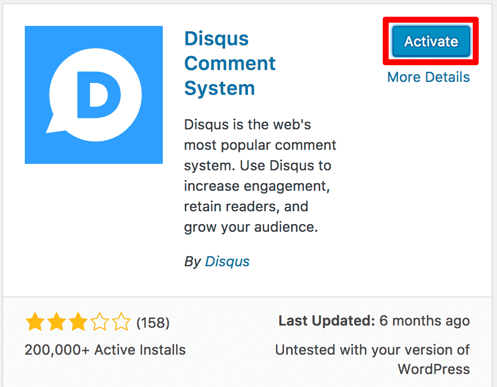Viewport: 497px width, 387px height.
Task: Click the Activate button for Disqus
Action: pos(431,42)
